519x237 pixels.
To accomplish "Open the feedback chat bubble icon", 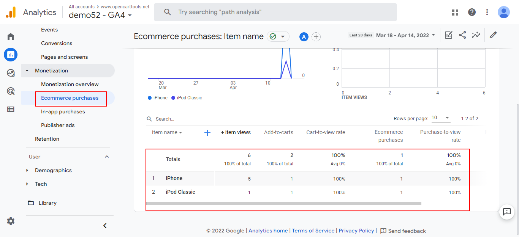I will click(507, 212).
